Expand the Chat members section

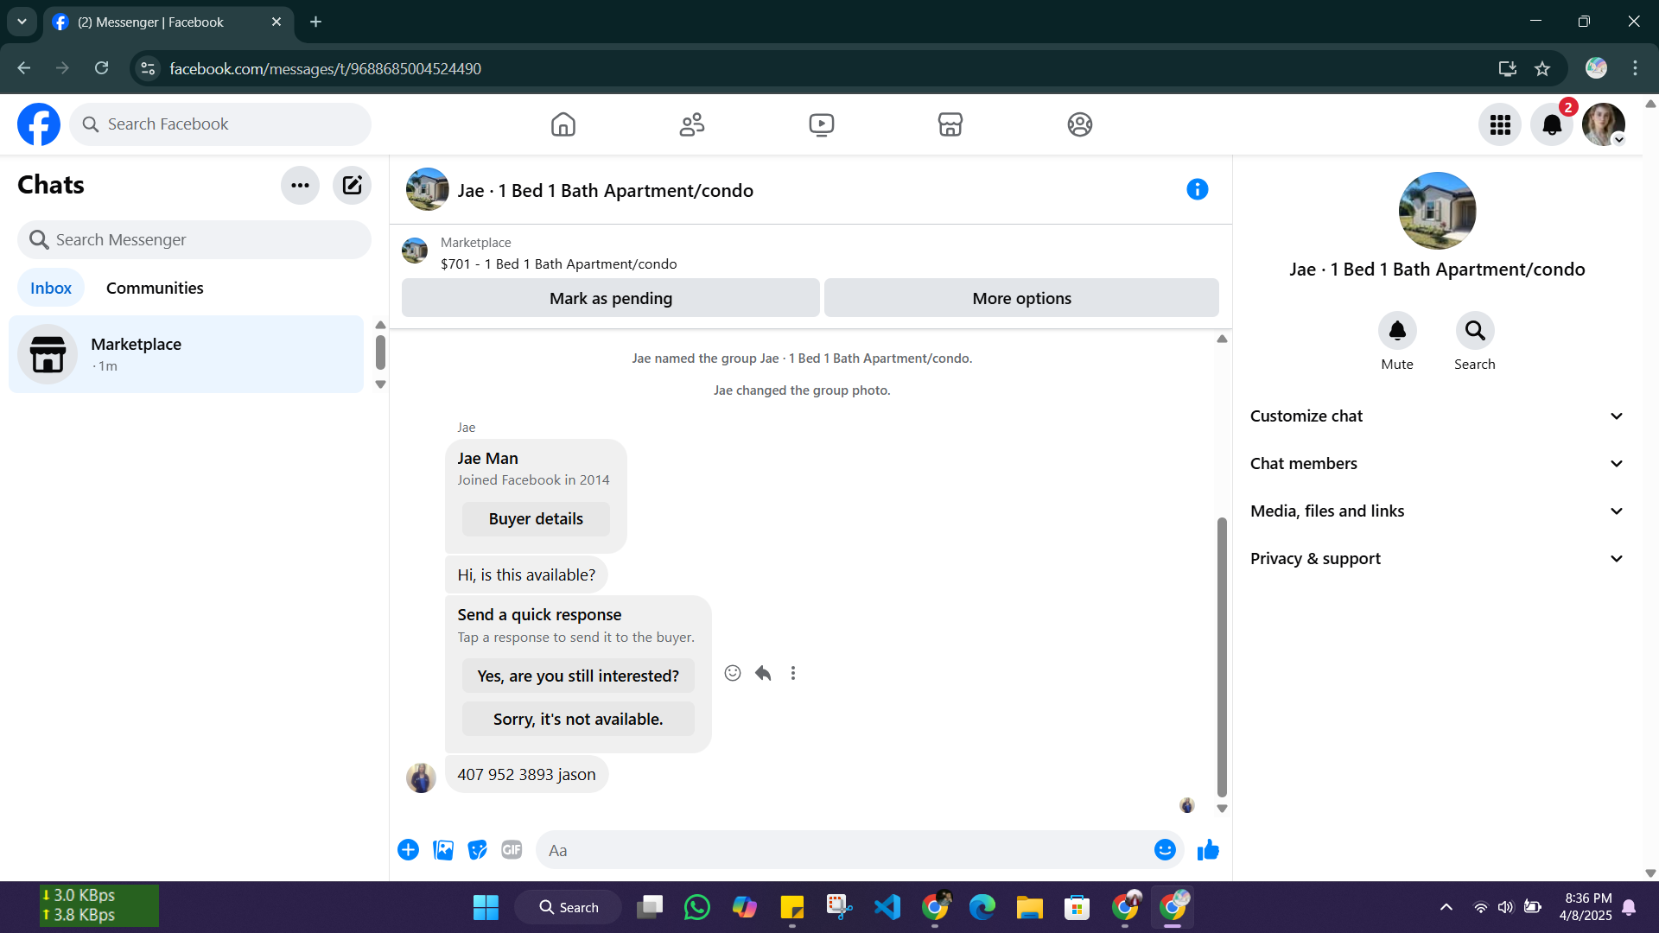[x=1437, y=464]
